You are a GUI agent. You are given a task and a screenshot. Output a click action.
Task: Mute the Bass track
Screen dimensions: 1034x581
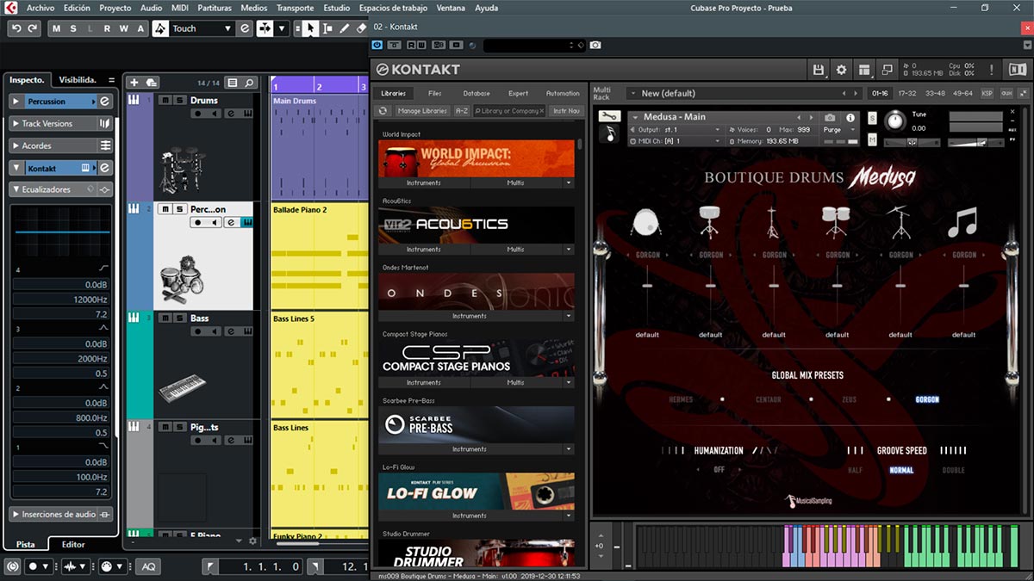165,318
